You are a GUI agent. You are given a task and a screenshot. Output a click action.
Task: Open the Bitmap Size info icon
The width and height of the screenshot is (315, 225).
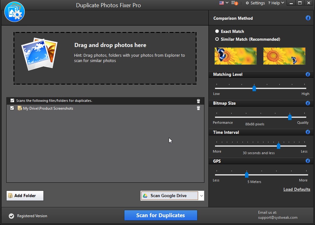click(x=308, y=103)
